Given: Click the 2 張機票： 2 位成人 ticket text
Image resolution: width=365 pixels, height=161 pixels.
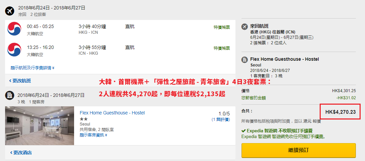Looking at the screenshot, I should click(268, 43).
